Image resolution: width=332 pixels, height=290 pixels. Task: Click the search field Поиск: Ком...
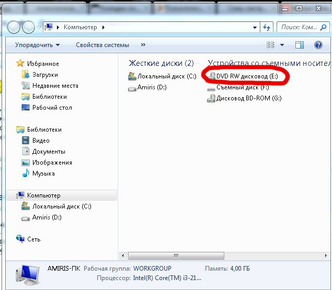coord(298,27)
